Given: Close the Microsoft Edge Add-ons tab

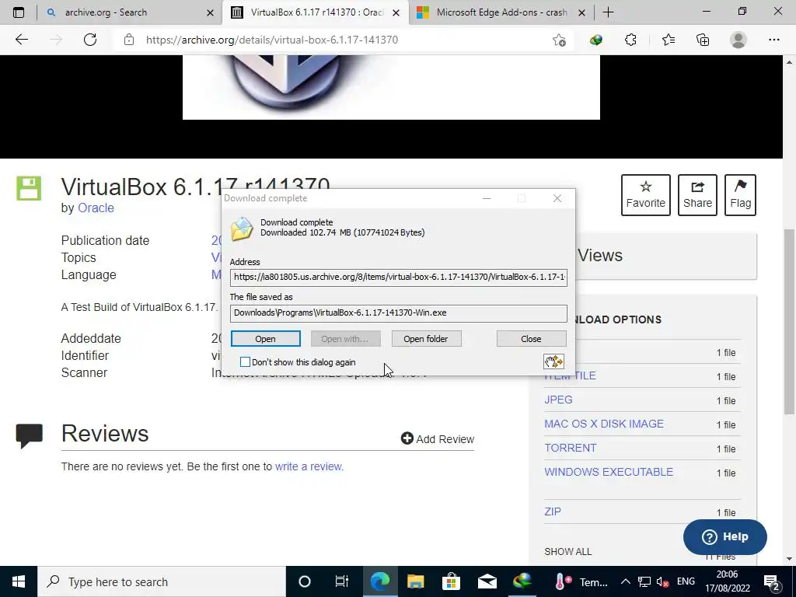Looking at the screenshot, I should 581,12.
